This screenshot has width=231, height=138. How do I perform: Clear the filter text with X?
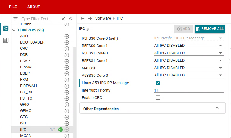(63, 19)
